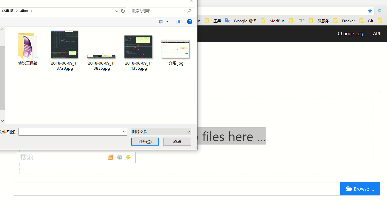Click the 打开 button

tap(145, 141)
